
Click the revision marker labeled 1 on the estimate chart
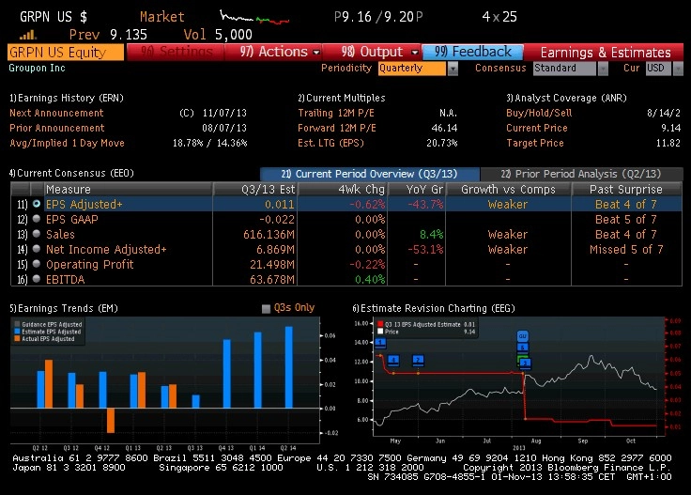380,343
